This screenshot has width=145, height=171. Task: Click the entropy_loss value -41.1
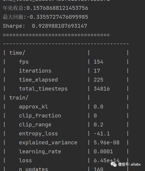[102, 133]
